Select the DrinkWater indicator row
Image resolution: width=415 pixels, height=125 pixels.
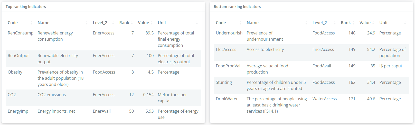pyautogui.click(x=312, y=105)
